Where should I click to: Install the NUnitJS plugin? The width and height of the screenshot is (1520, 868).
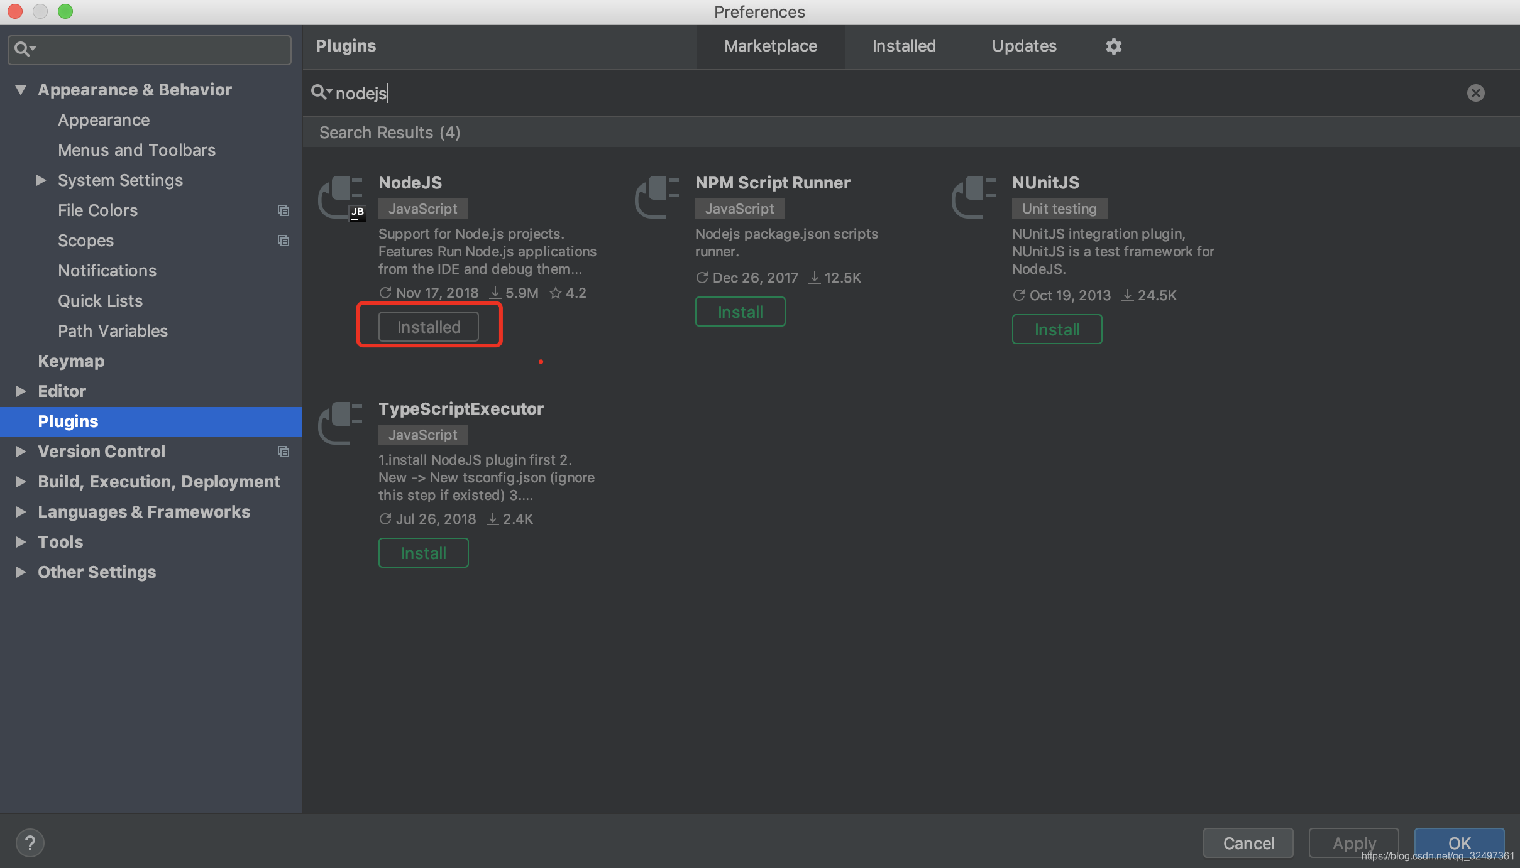point(1057,329)
